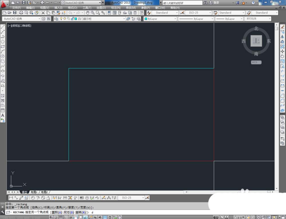Image resolution: width=286 pixels, height=219 pixels.
Task: Click the ByLayer cyan color box
Action: (x=146, y=19)
